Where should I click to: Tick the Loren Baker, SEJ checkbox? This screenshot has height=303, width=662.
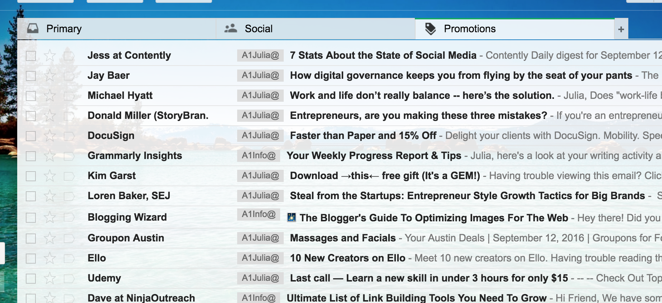click(x=31, y=196)
